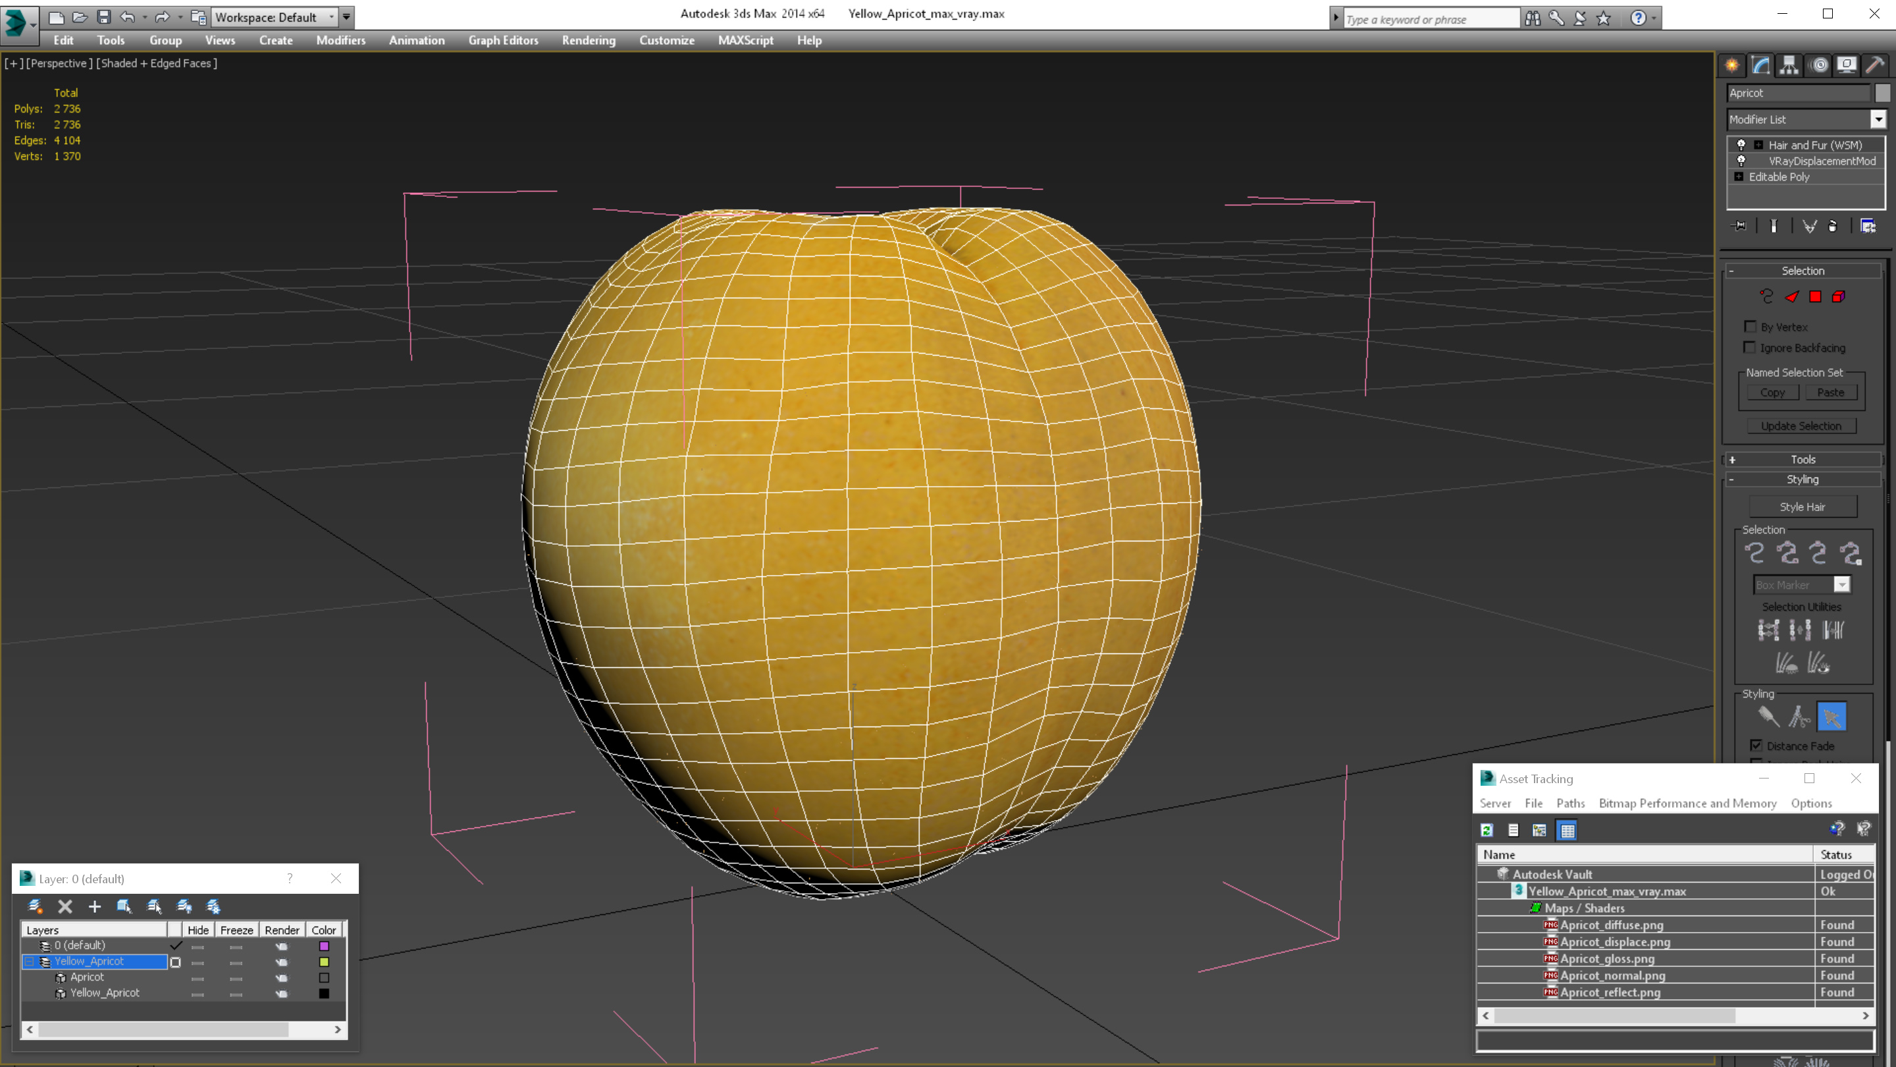
Task: Collapse Hair and Fur modifier sub-objects
Action: (1758, 145)
